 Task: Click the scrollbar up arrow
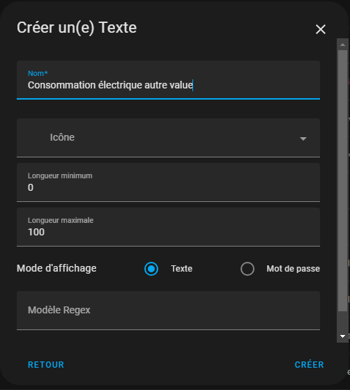coord(342,45)
